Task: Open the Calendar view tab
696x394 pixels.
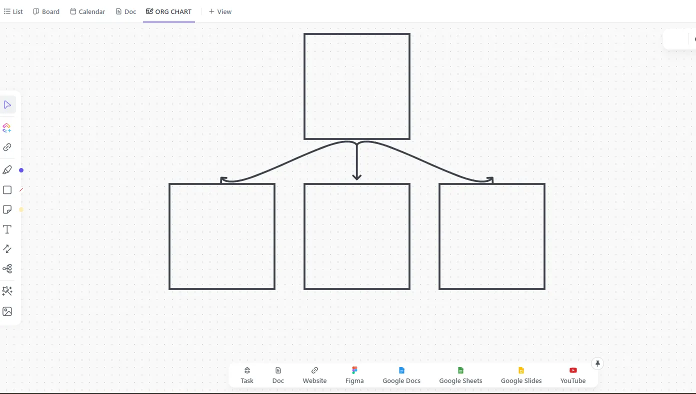Action: [87, 11]
